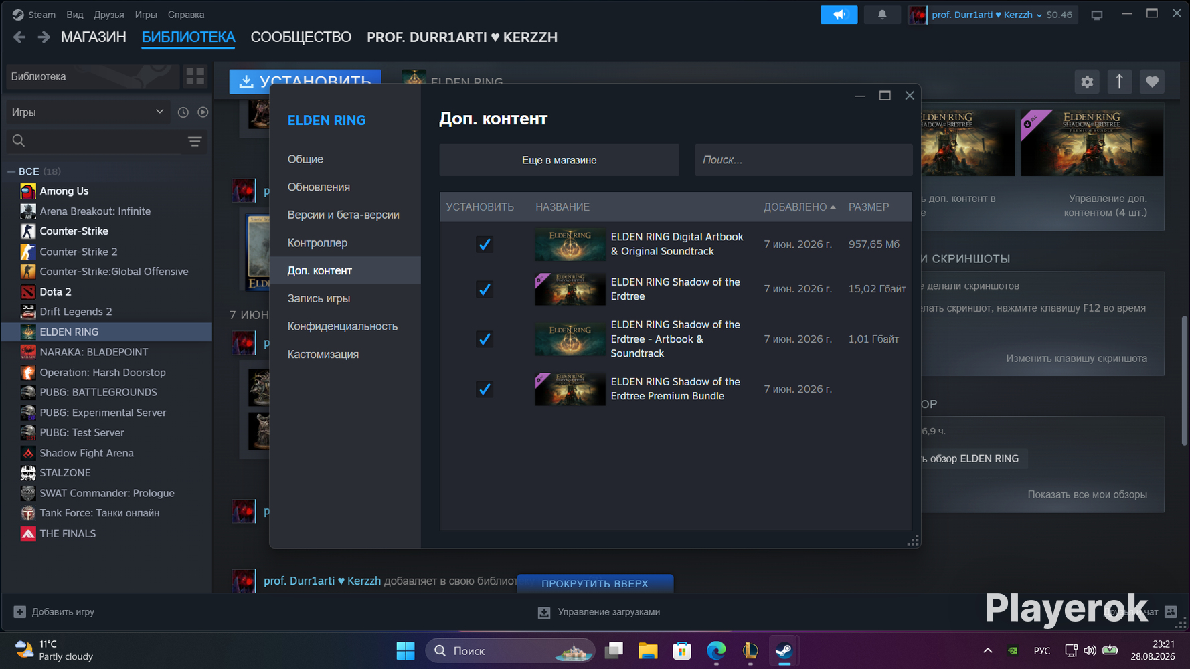Open the library advanced filter icon
Image resolution: width=1190 pixels, height=669 pixels.
[x=195, y=141]
